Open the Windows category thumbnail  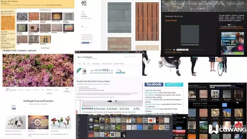[46, 39]
